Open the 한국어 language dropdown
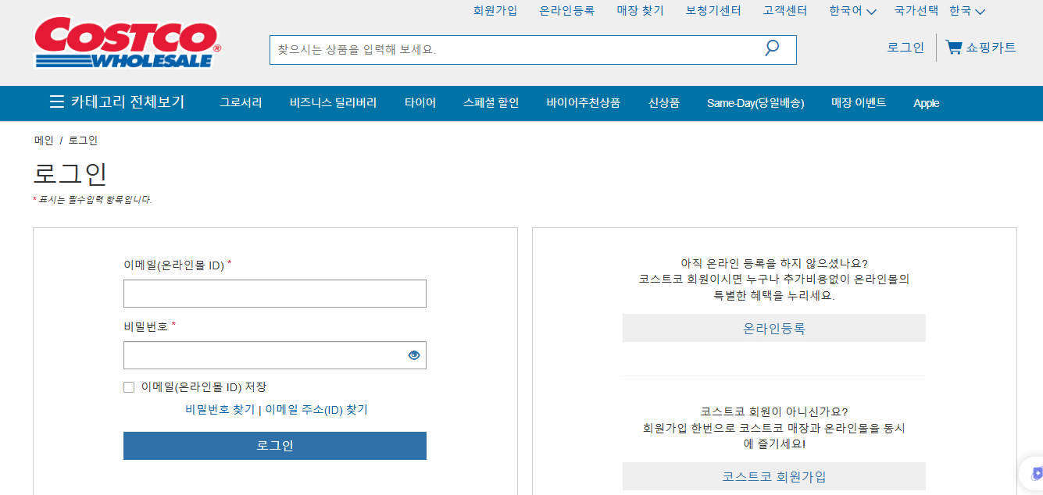Viewport: 1043px width, 495px height. (851, 11)
